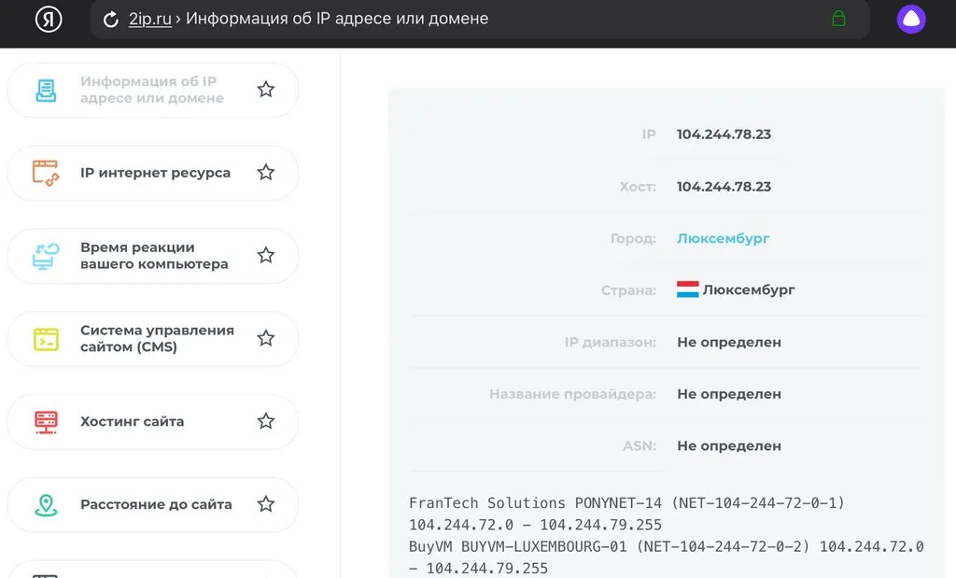Click the 'Страна:' label
Image resolution: width=956 pixels, height=578 pixels.
[628, 290]
